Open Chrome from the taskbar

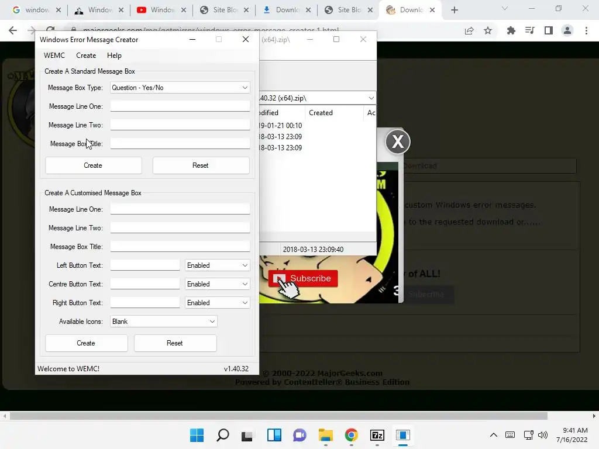click(x=352, y=435)
